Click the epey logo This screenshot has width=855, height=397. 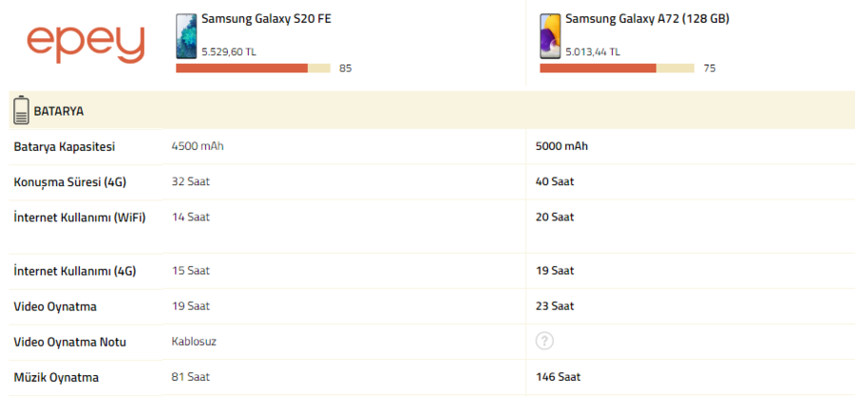(x=85, y=46)
